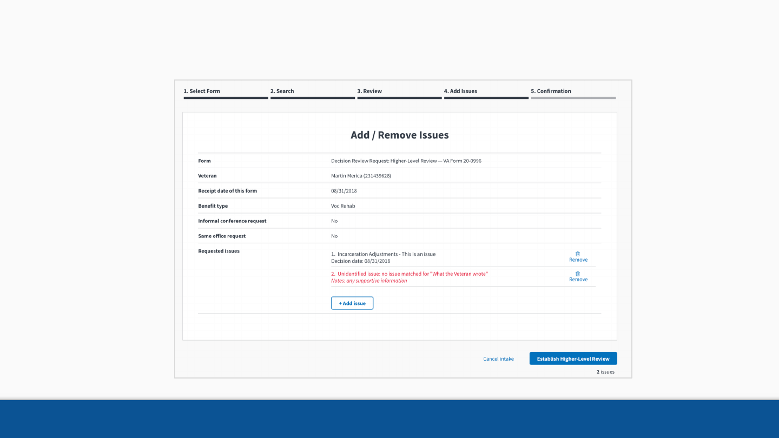
Task: Select veteran name 'Martin Merica (231439628)'
Action: pos(361,176)
